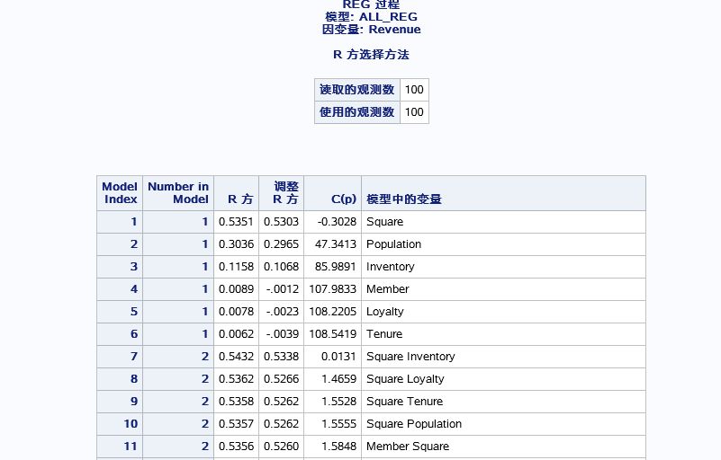Click the 'Square Population' variable cell
The image size is (721, 460).
[x=503, y=424]
